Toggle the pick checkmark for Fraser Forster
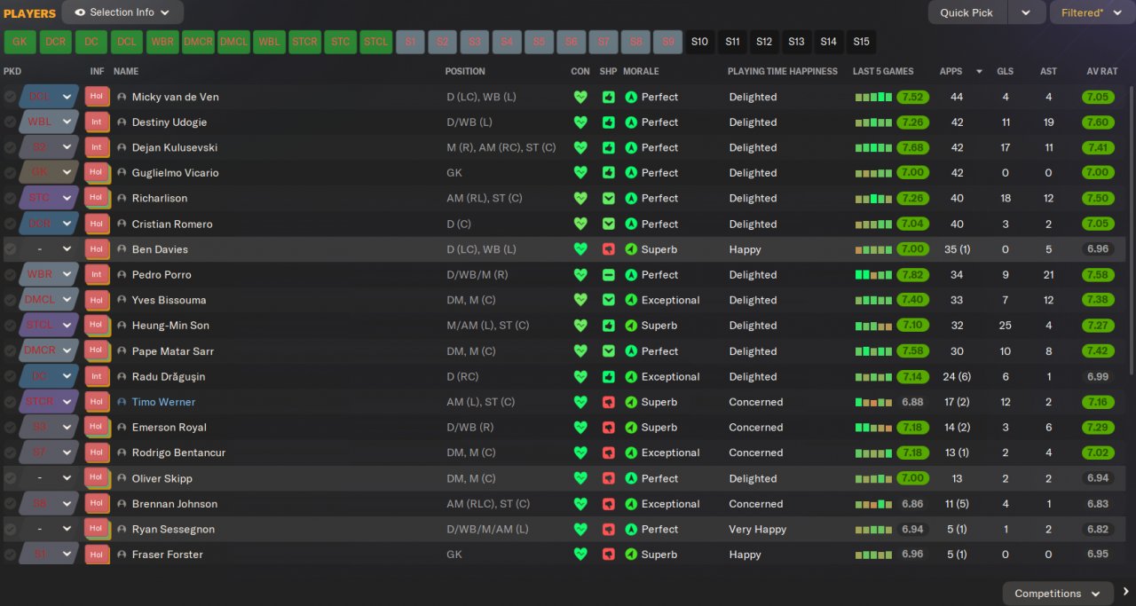Viewport: 1136px width, 606px height. pyautogui.click(x=10, y=555)
